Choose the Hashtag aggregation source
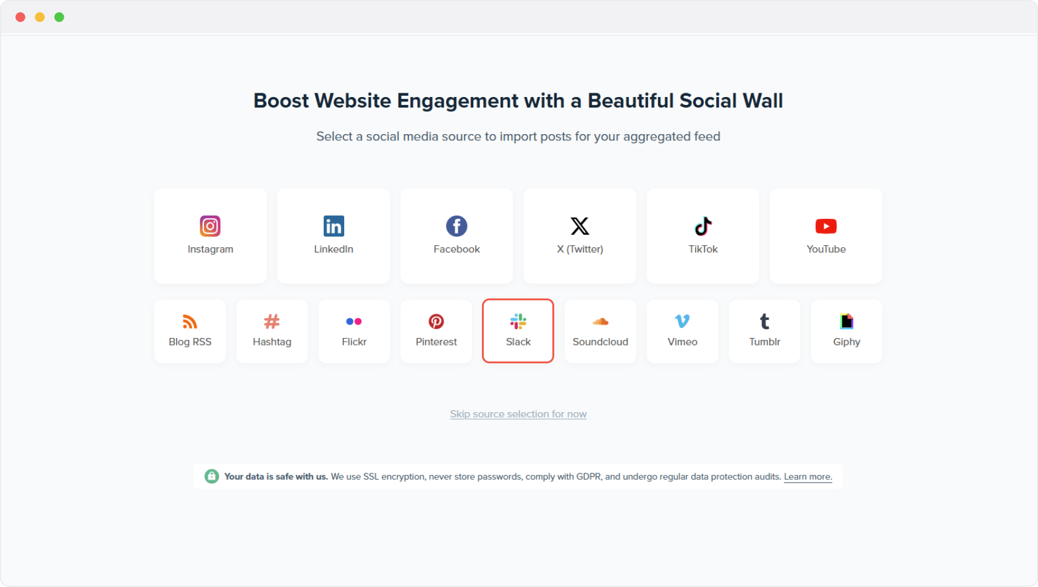 pyautogui.click(x=272, y=331)
